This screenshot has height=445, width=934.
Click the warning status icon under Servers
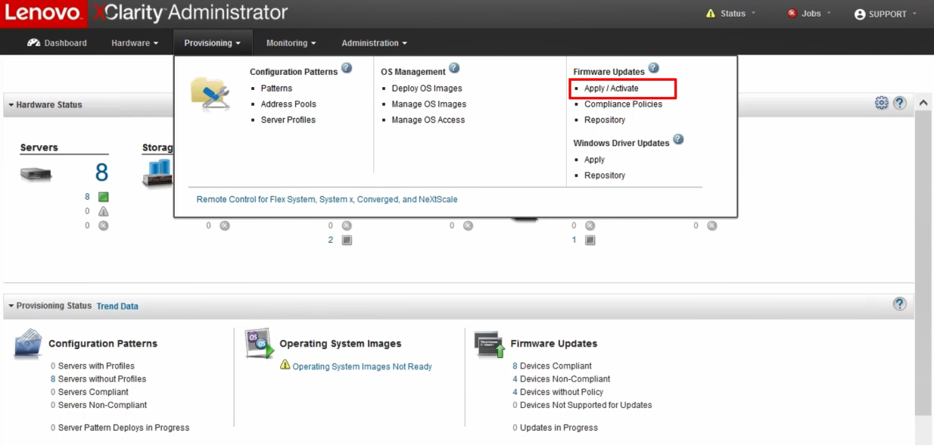pos(104,211)
